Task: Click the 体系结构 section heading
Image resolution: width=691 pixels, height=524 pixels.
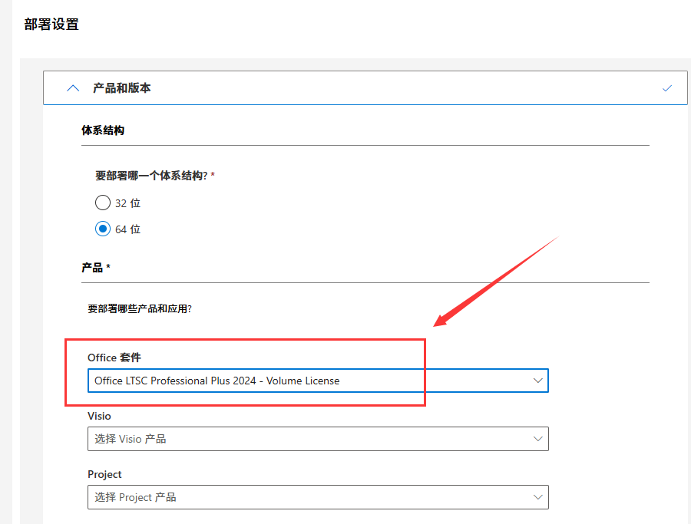Action: point(103,130)
